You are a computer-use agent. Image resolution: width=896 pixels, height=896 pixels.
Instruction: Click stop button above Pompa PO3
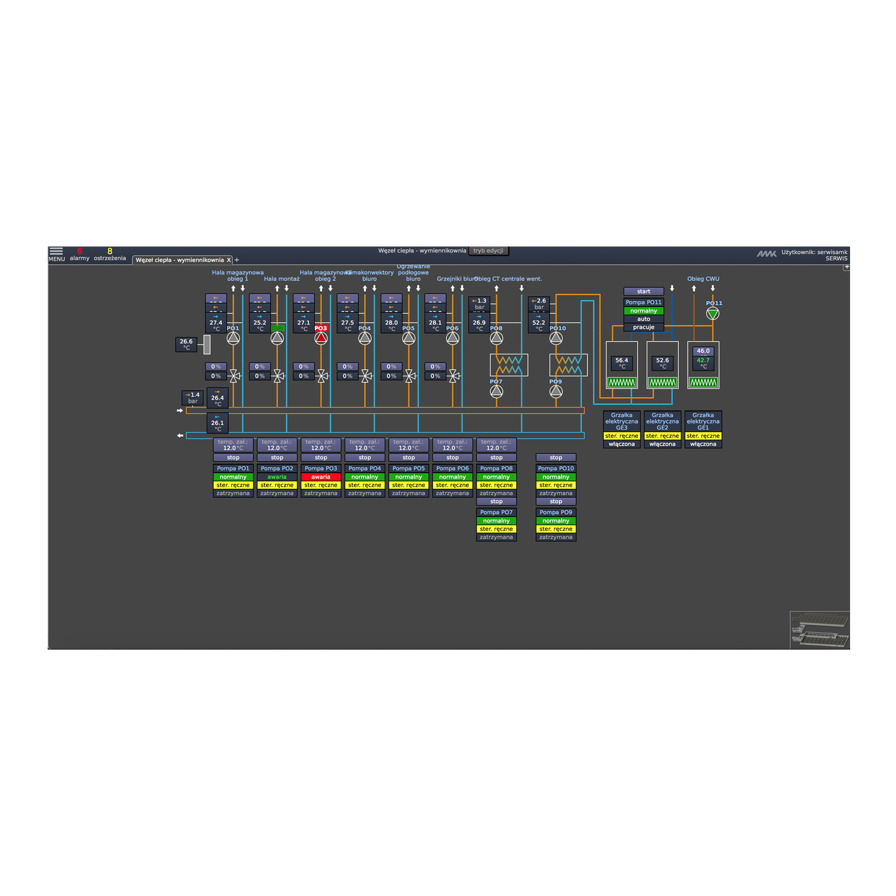click(321, 458)
